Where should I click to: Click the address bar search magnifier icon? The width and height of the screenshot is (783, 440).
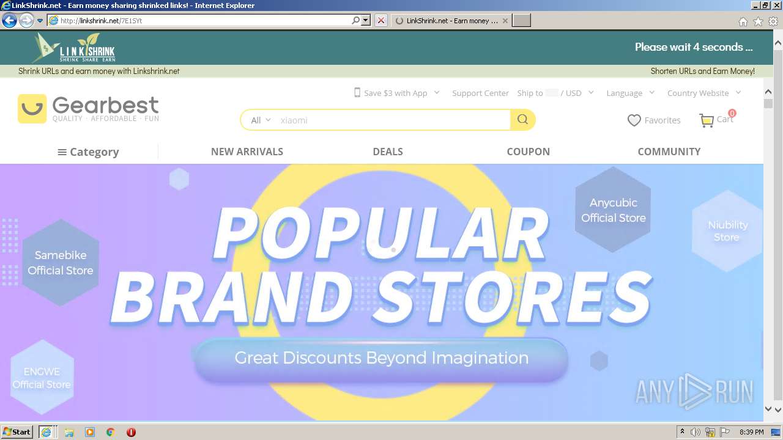tap(356, 20)
